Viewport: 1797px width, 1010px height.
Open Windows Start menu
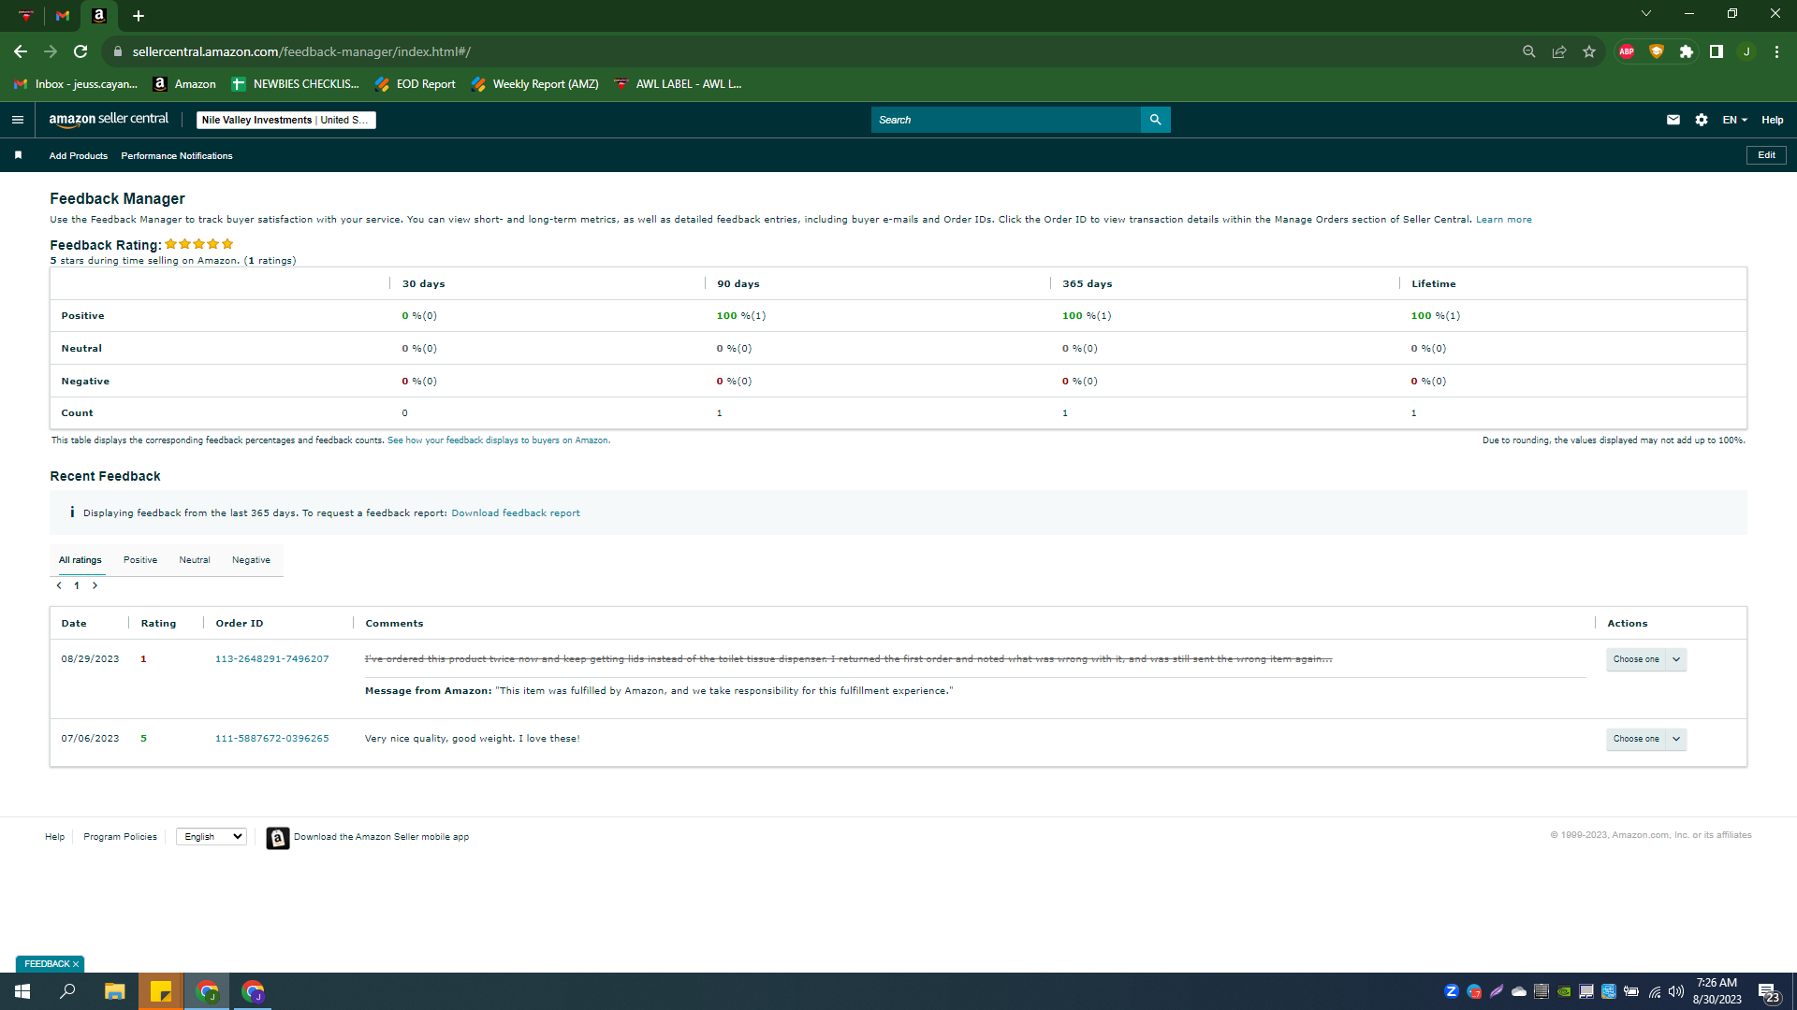[x=22, y=991]
